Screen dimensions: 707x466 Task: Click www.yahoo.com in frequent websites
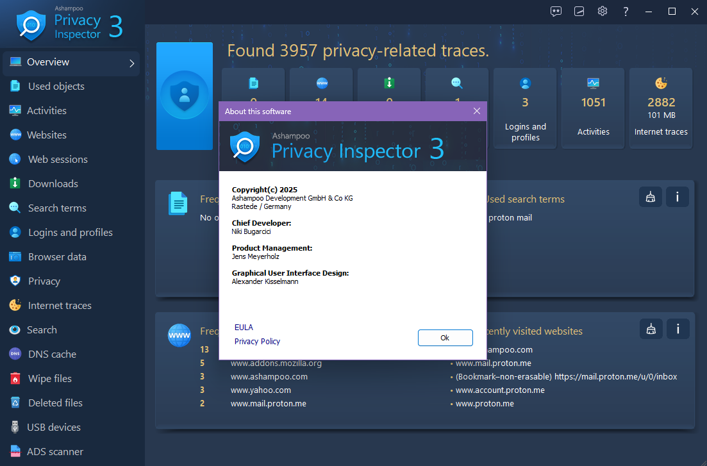(x=261, y=390)
